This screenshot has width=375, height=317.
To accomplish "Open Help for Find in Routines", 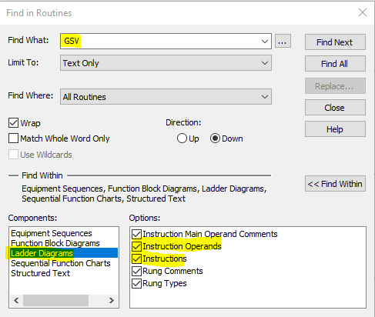I will click(x=335, y=129).
